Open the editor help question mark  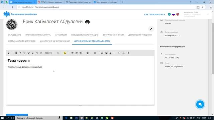click(x=128, y=53)
